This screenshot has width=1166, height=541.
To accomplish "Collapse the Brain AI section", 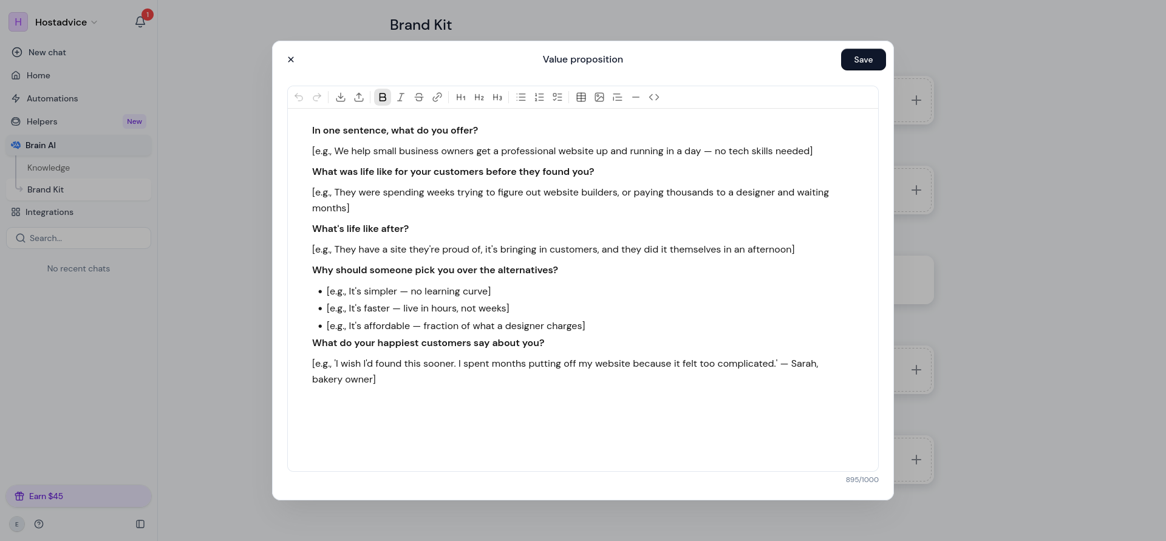I will click(x=79, y=145).
